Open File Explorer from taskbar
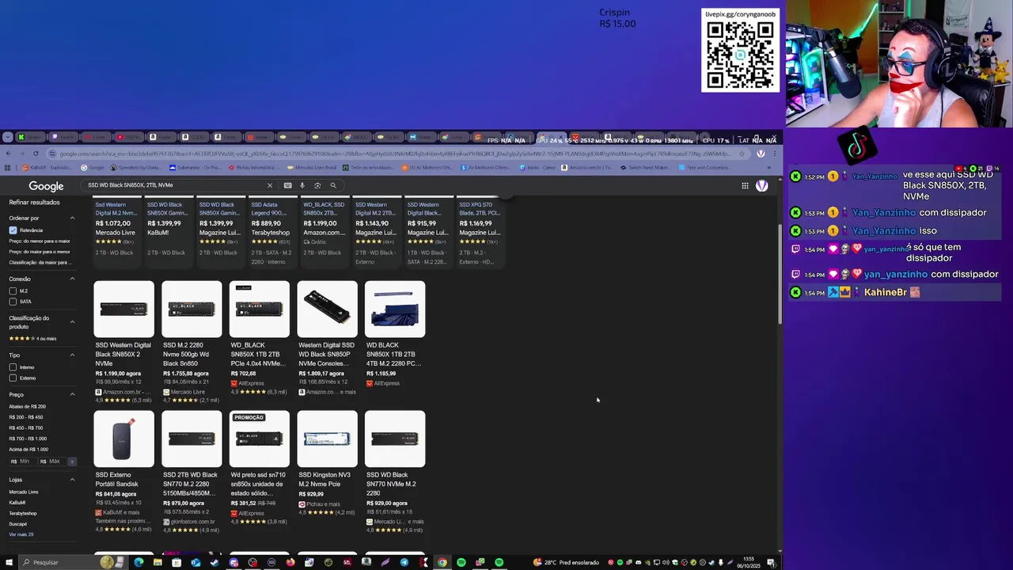Screen dimensions: 1013x570 click(x=157, y=562)
